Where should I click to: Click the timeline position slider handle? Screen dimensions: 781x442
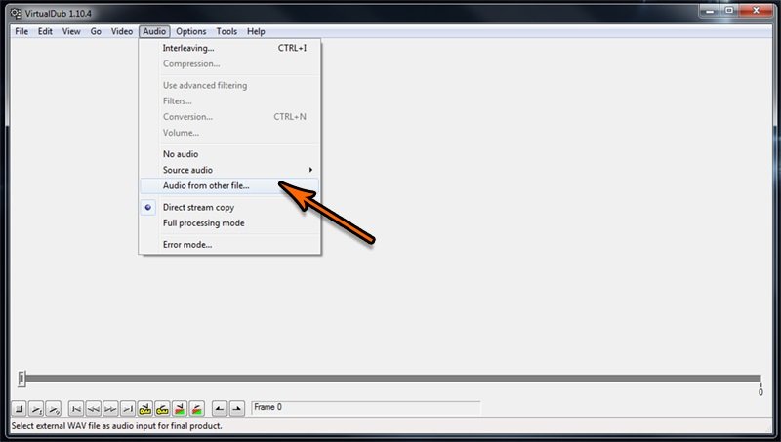[x=21, y=379]
